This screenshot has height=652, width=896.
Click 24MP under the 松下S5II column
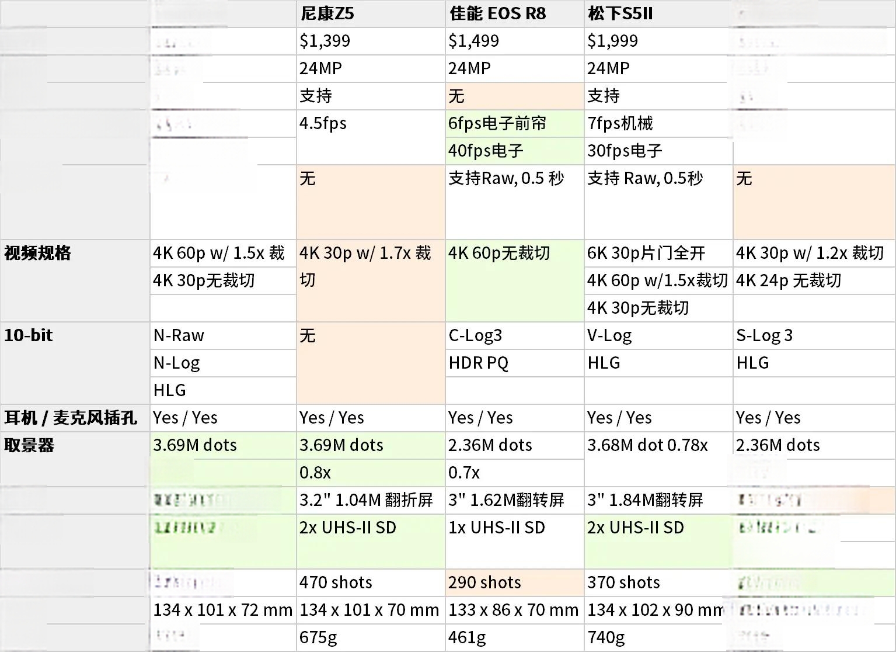(x=658, y=68)
